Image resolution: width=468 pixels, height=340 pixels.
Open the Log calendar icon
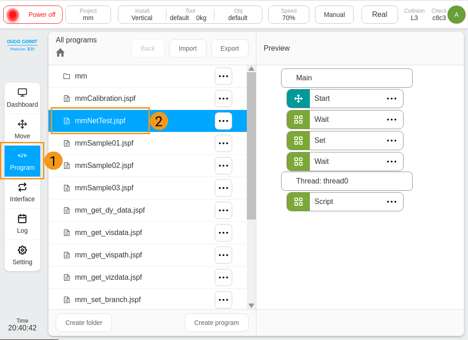[22, 219]
